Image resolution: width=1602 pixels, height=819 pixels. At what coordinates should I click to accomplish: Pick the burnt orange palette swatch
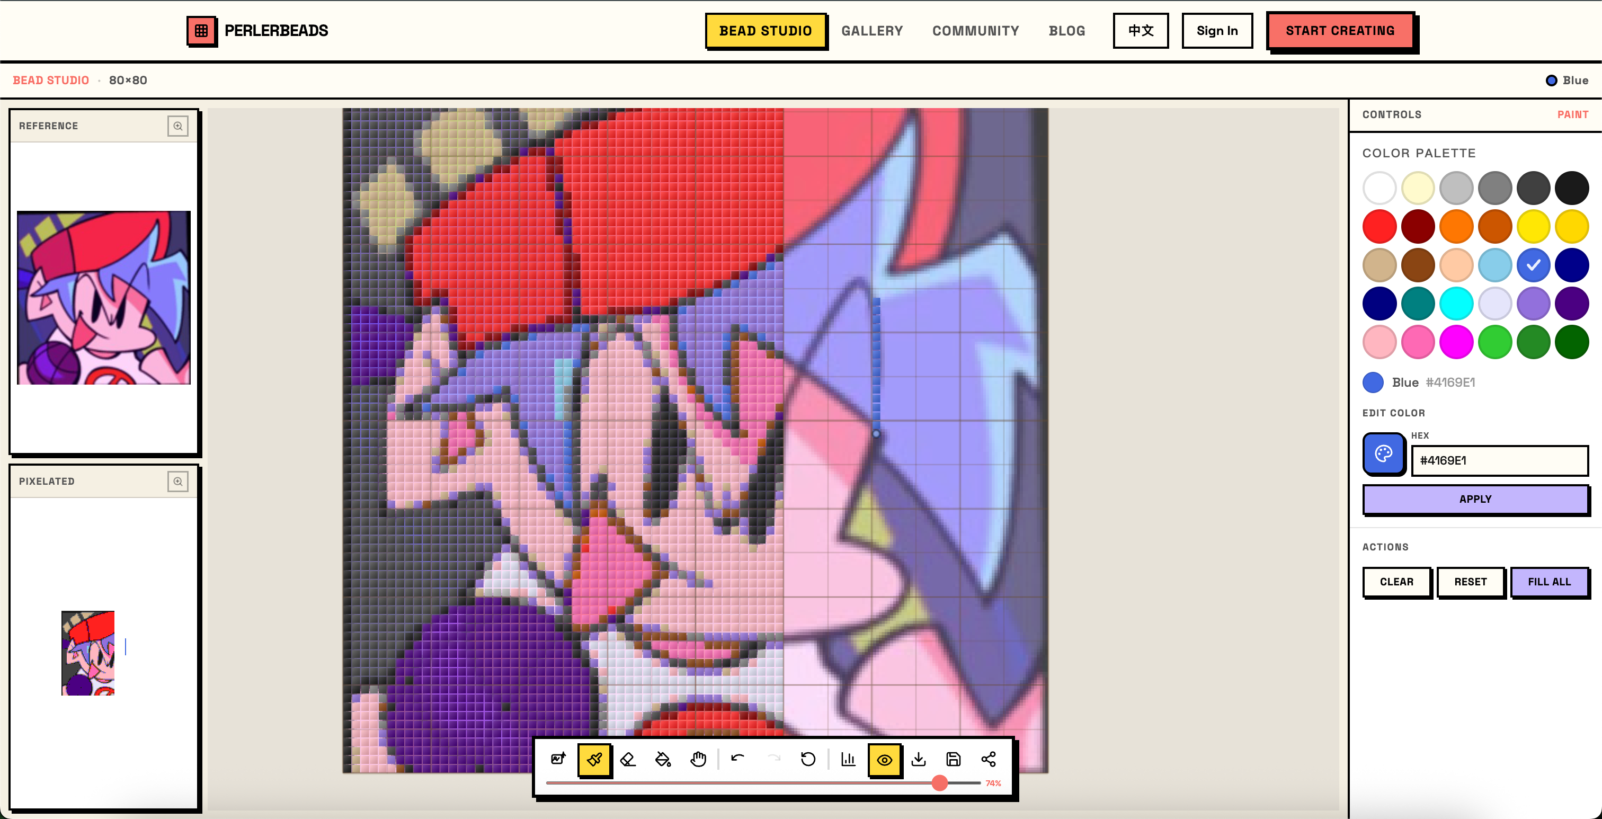1494,227
